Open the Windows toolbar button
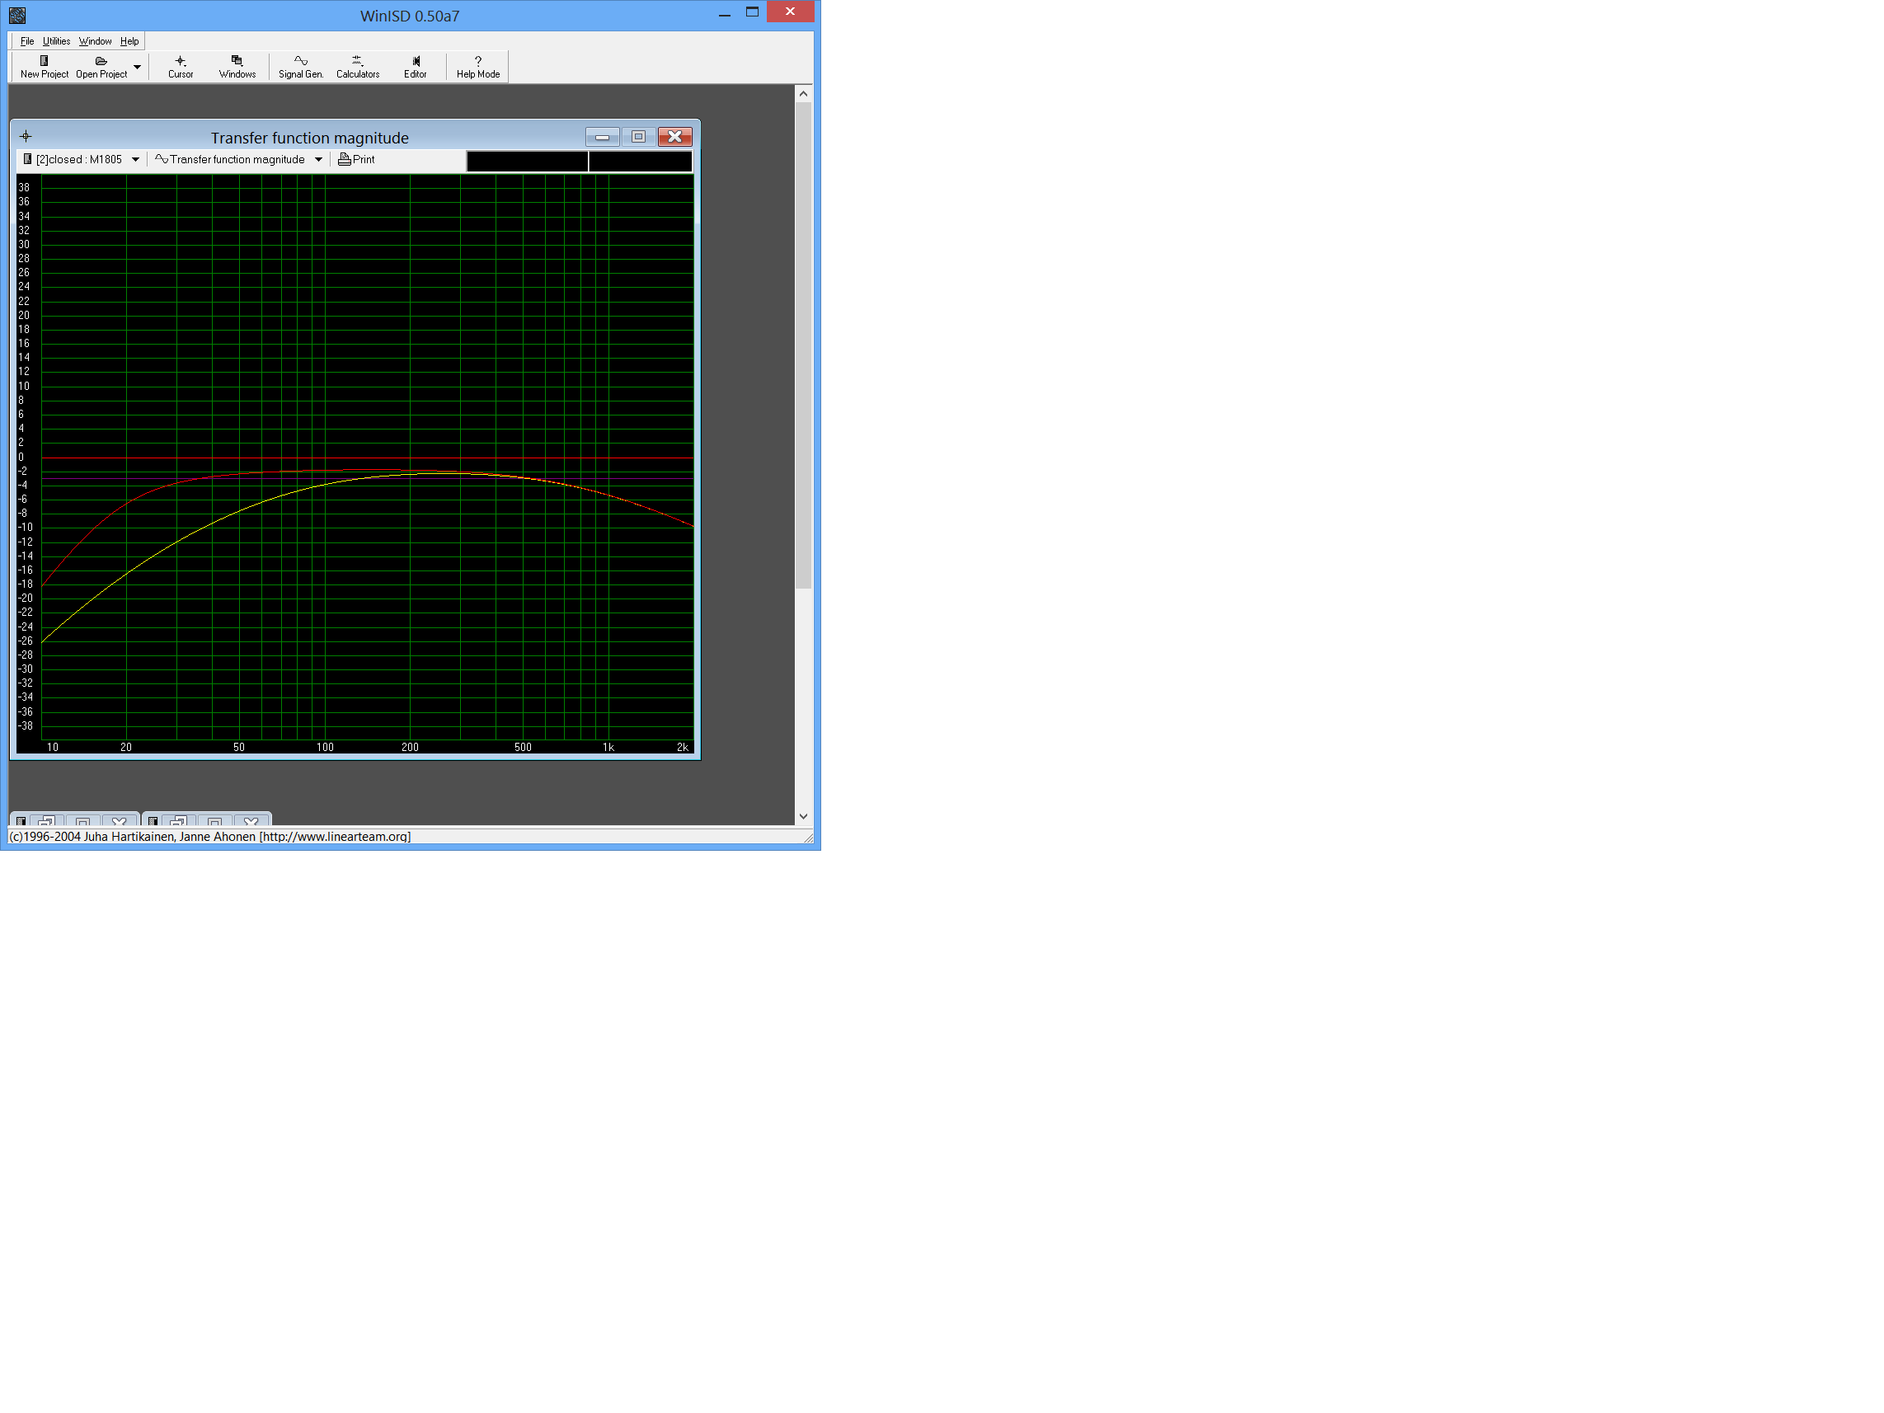The image size is (1884, 1413). tap(237, 67)
